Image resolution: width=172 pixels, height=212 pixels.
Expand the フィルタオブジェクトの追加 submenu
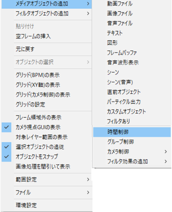click(x=46, y=14)
